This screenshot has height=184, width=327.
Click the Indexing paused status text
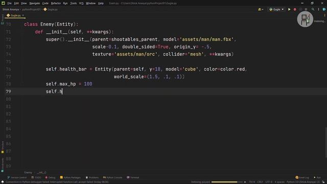200,182
